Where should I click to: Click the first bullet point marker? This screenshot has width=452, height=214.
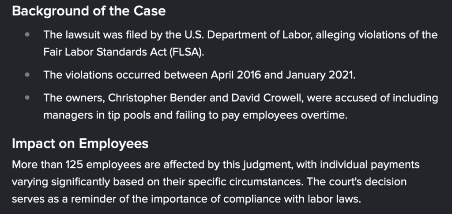click(x=27, y=34)
